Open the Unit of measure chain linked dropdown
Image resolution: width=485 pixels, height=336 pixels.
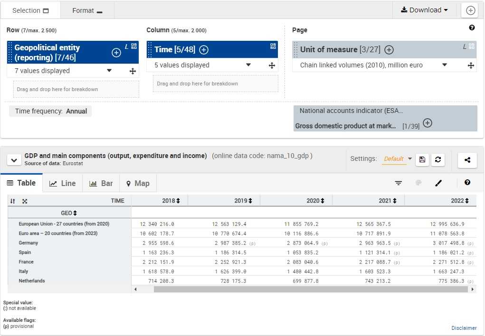pos(445,65)
